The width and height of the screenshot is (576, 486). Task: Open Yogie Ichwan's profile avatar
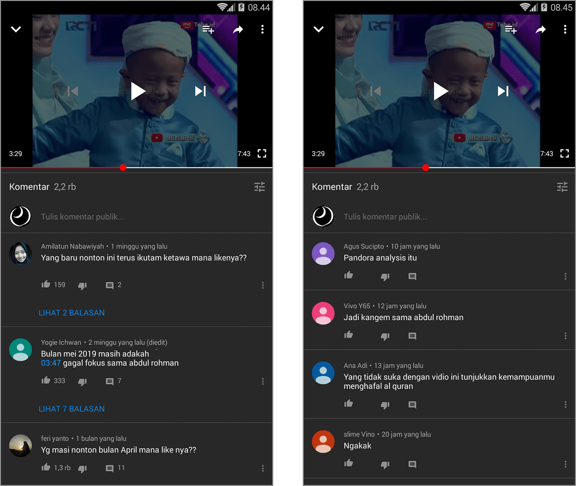[x=20, y=350]
